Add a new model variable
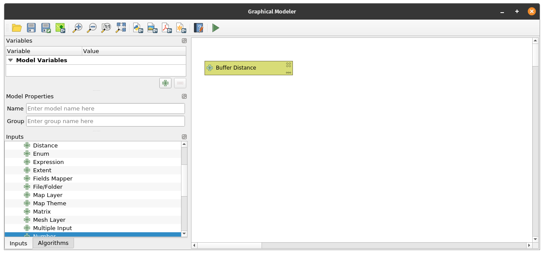This screenshot has height=254, width=544. click(165, 83)
